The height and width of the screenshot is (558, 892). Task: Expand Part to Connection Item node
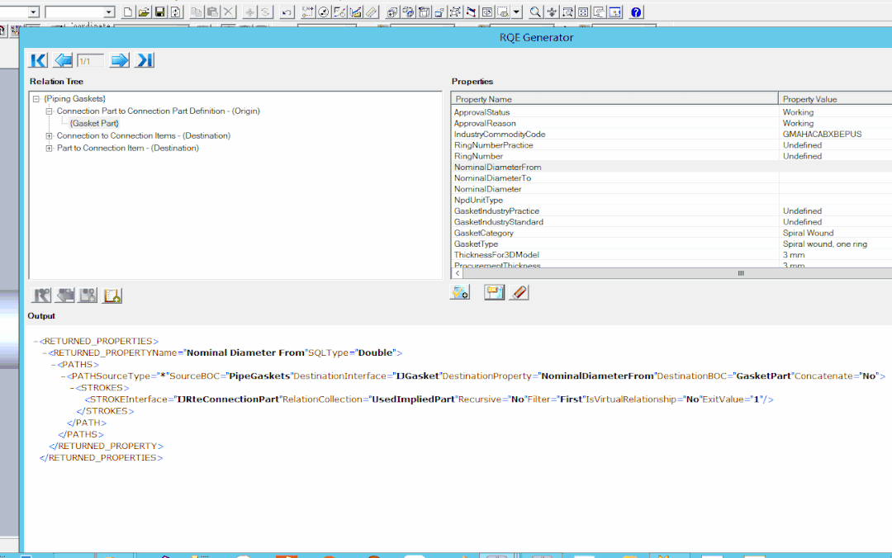click(x=49, y=149)
